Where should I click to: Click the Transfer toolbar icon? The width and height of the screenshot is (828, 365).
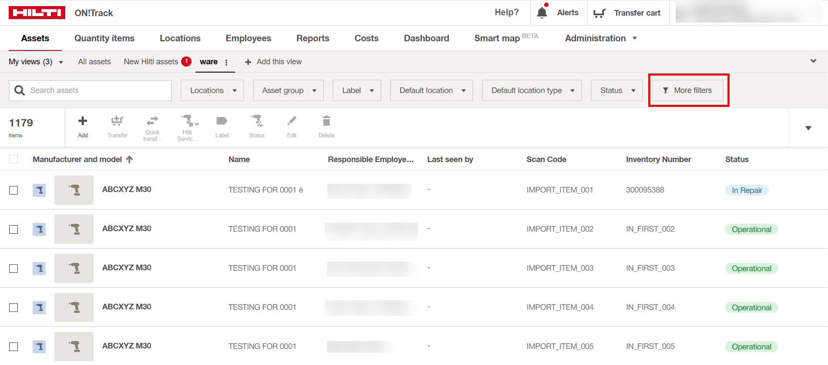(x=117, y=121)
